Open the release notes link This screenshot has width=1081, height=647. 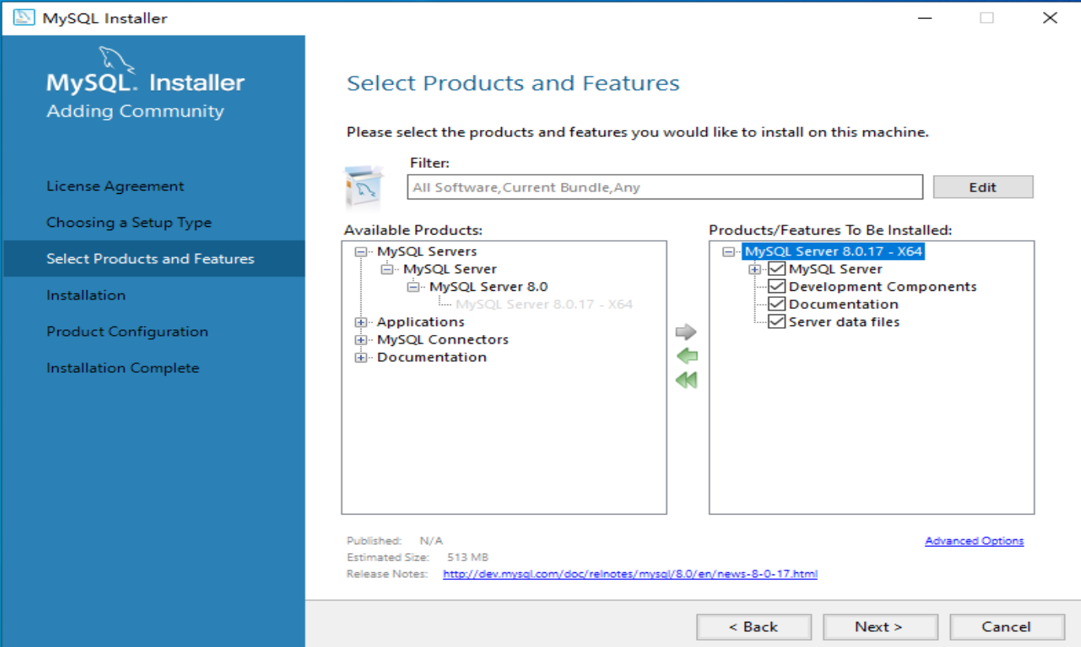pyautogui.click(x=629, y=574)
